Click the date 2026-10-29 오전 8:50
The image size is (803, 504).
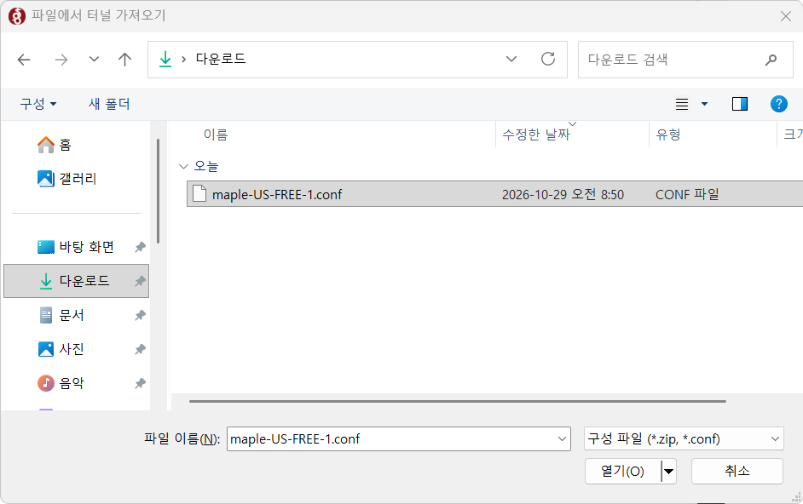click(563, 194)
